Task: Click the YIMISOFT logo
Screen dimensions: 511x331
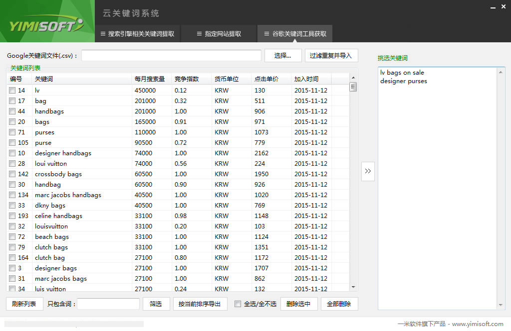Action: click(x=46, y=25)
